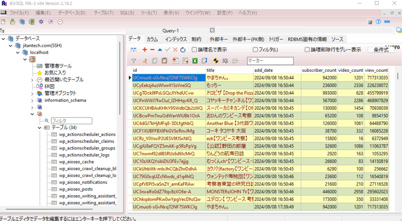Click the copy with blue arrows icon
The height and width of the screenshot is (221, 402).
tap(204, 61)
